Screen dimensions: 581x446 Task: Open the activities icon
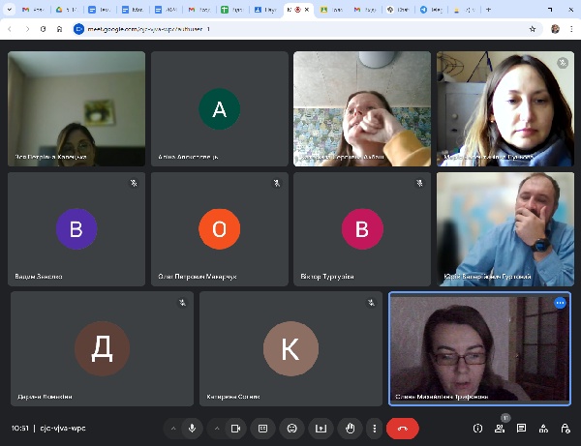[x=542, y=428]
